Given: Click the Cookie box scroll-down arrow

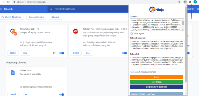Looking at the screenshot, I should click(x=183, y=29).
